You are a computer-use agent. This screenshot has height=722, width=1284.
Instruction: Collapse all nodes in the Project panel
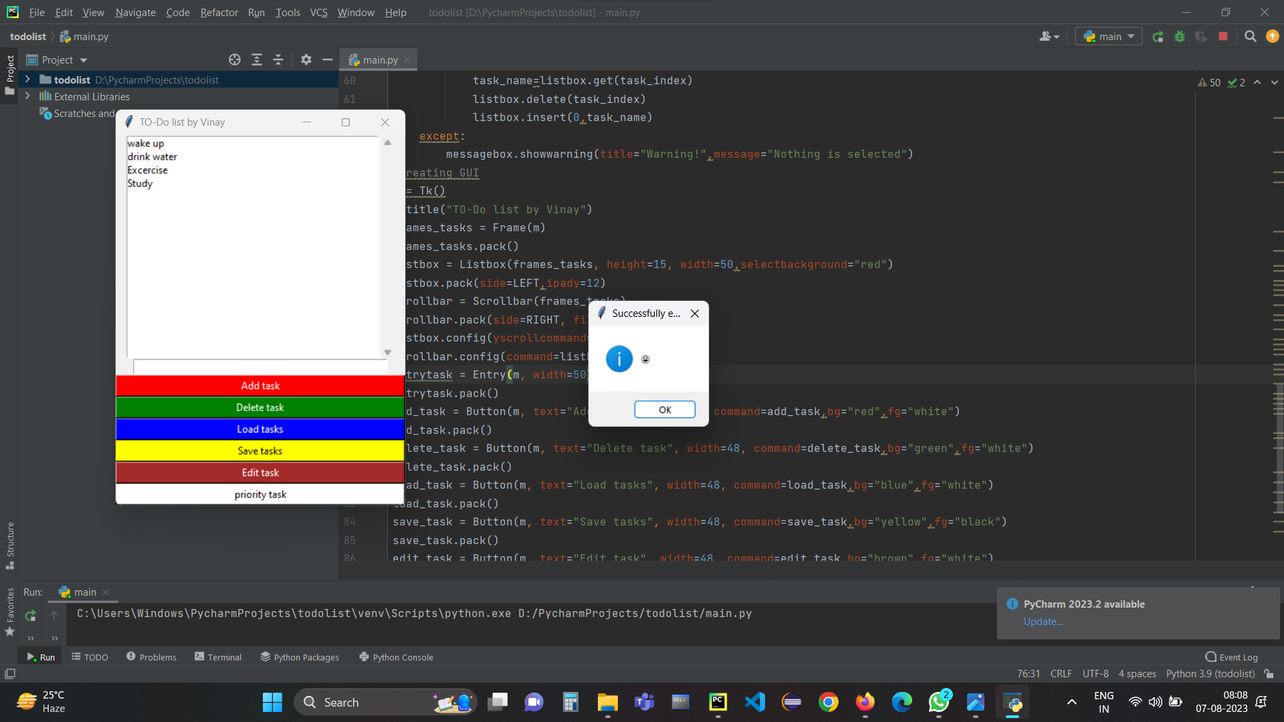pyautogui.click(x=278, y=59)
